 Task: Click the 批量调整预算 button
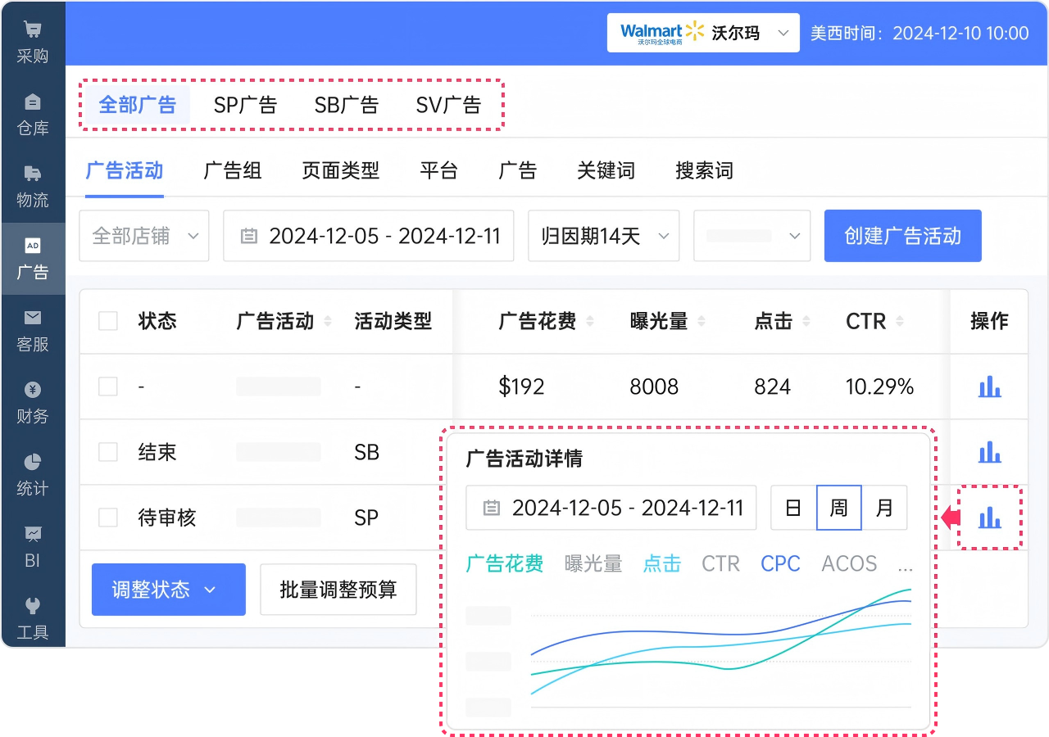pos(338,590)
